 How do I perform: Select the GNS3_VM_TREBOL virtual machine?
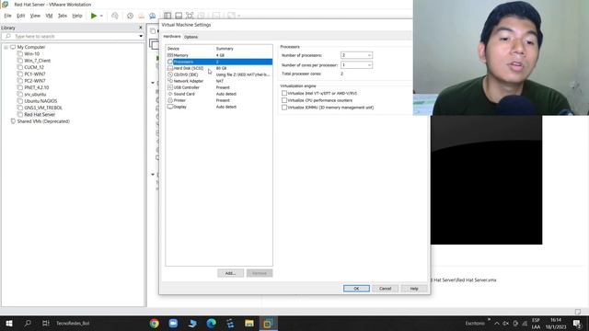click(43, 108)
